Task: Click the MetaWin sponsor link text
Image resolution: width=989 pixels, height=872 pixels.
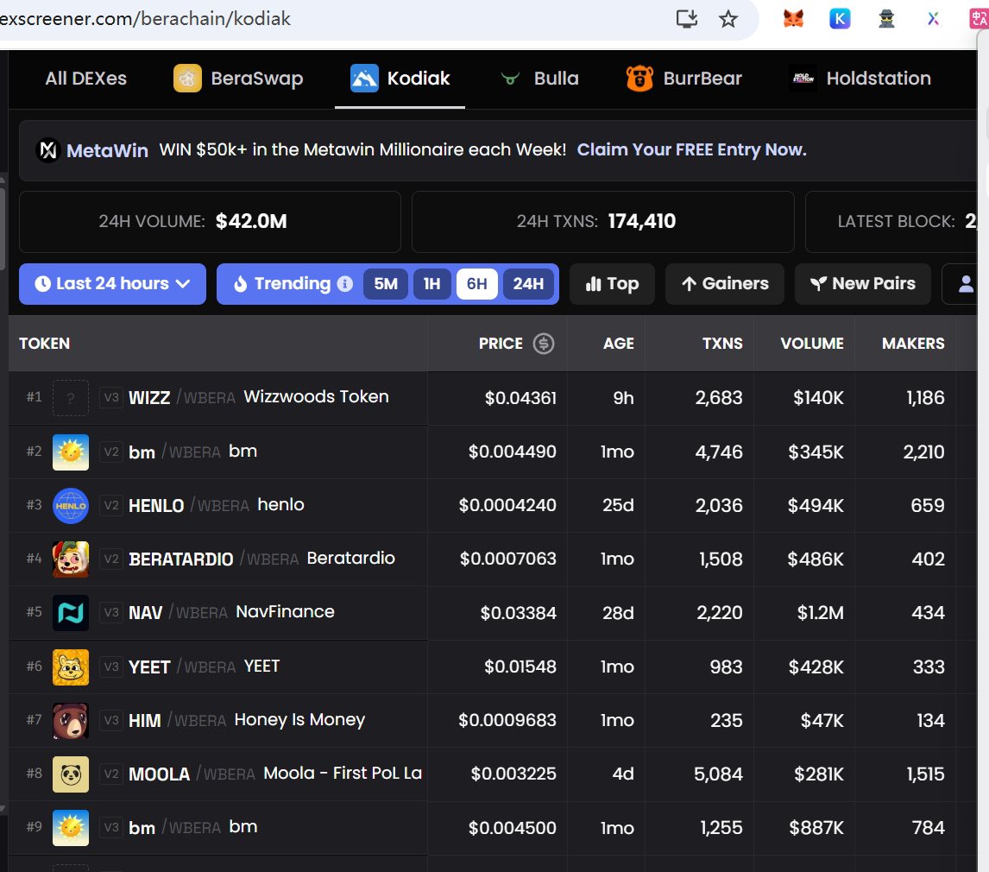Action: (107, 150)
